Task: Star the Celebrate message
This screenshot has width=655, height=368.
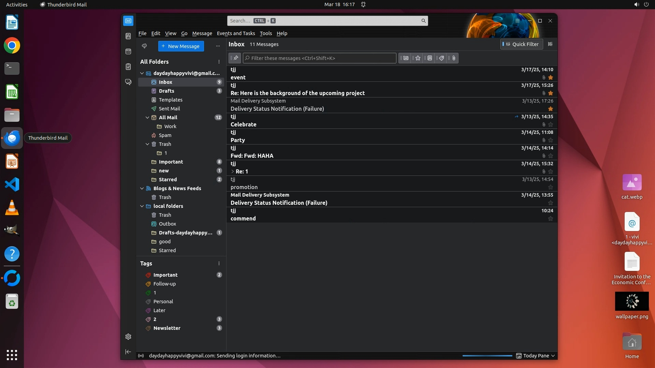Action: pos(550,124)
